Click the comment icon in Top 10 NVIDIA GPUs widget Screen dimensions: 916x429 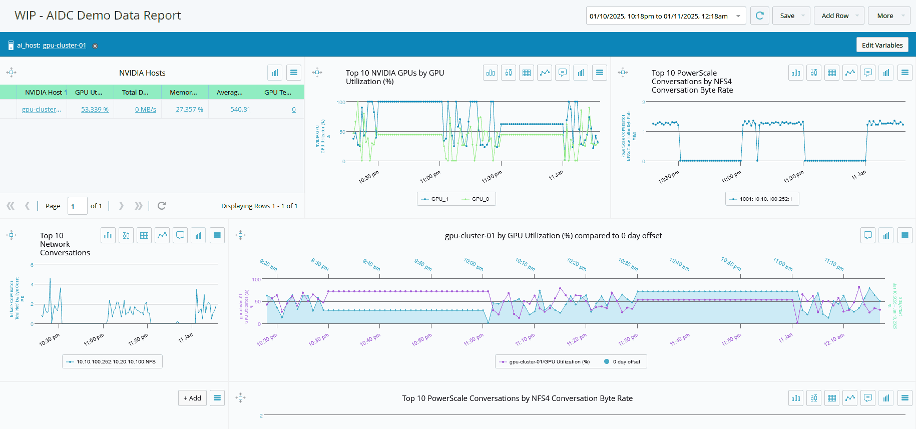tap(563, 73)
